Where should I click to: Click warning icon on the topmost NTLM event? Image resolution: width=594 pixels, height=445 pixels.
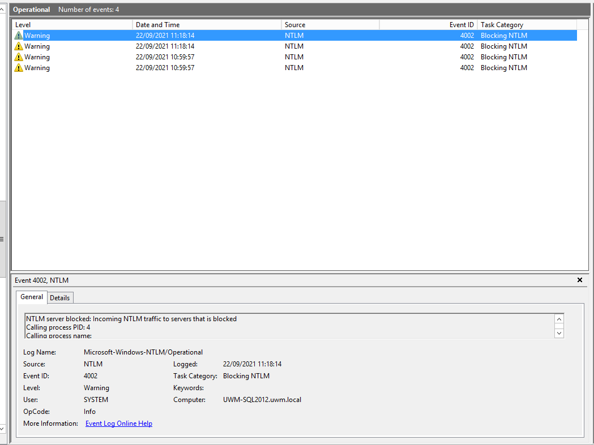(x=19, y=35)
